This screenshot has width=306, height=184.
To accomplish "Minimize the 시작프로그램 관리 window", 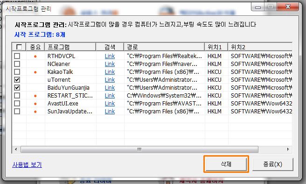I will 258,7.
